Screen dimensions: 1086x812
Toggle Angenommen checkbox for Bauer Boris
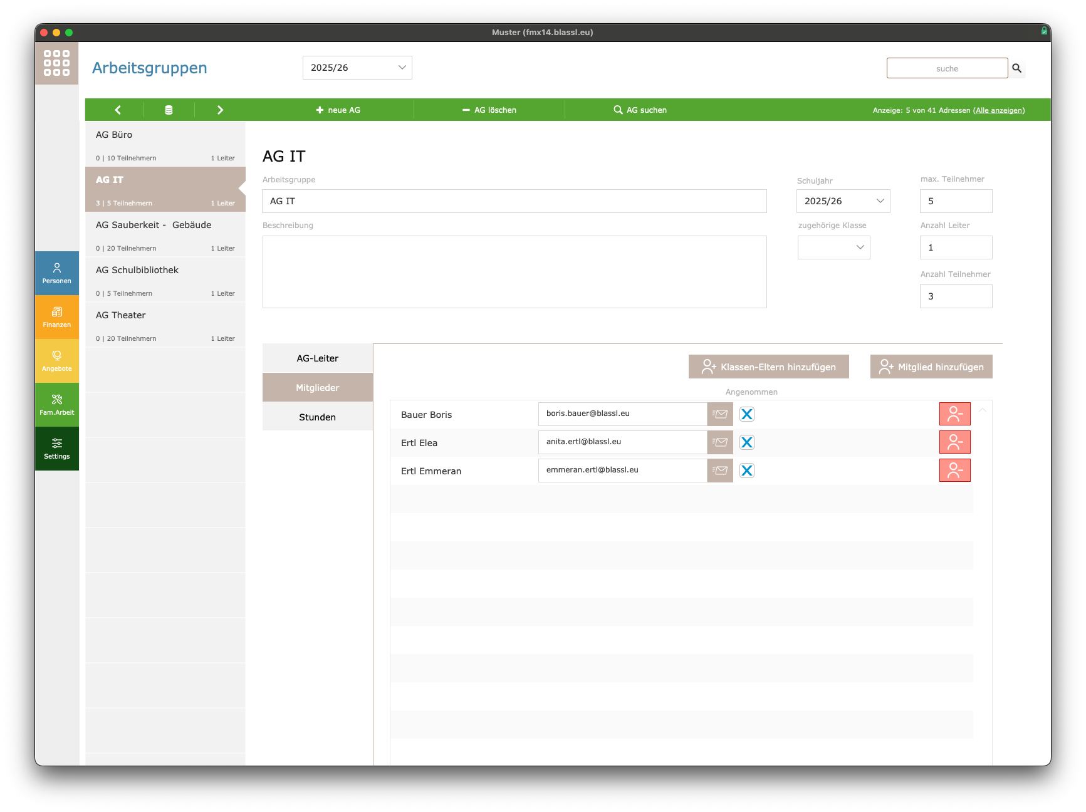point(747,414)
